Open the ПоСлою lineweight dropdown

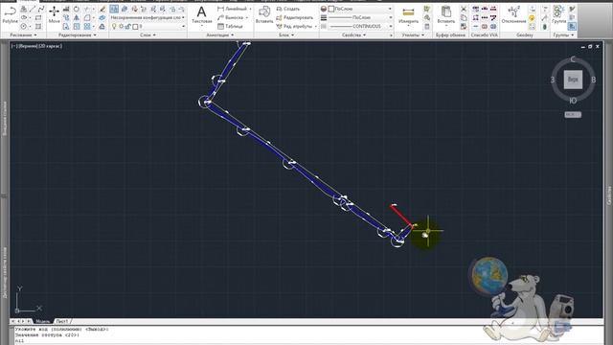(x=360, y=17)
